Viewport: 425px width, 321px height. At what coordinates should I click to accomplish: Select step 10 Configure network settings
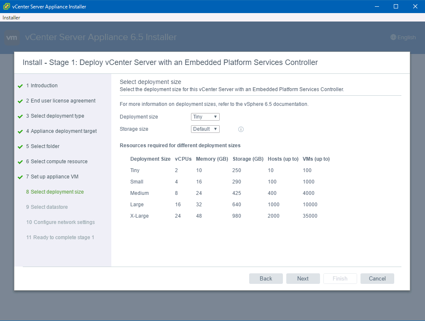(60, 222)
